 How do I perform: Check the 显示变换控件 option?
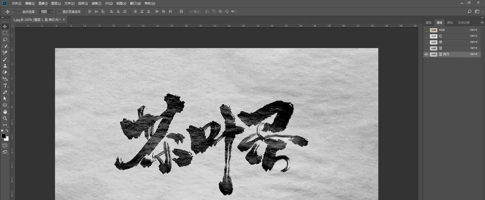point(59,12)
